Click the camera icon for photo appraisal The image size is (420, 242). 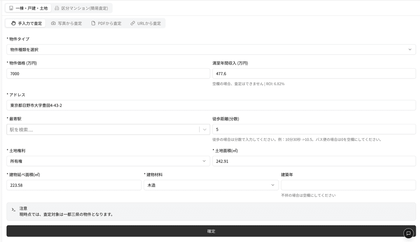[53, 23]
